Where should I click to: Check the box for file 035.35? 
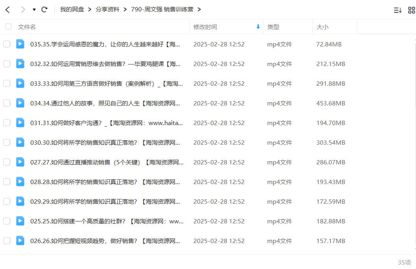(x=7, y=44)
